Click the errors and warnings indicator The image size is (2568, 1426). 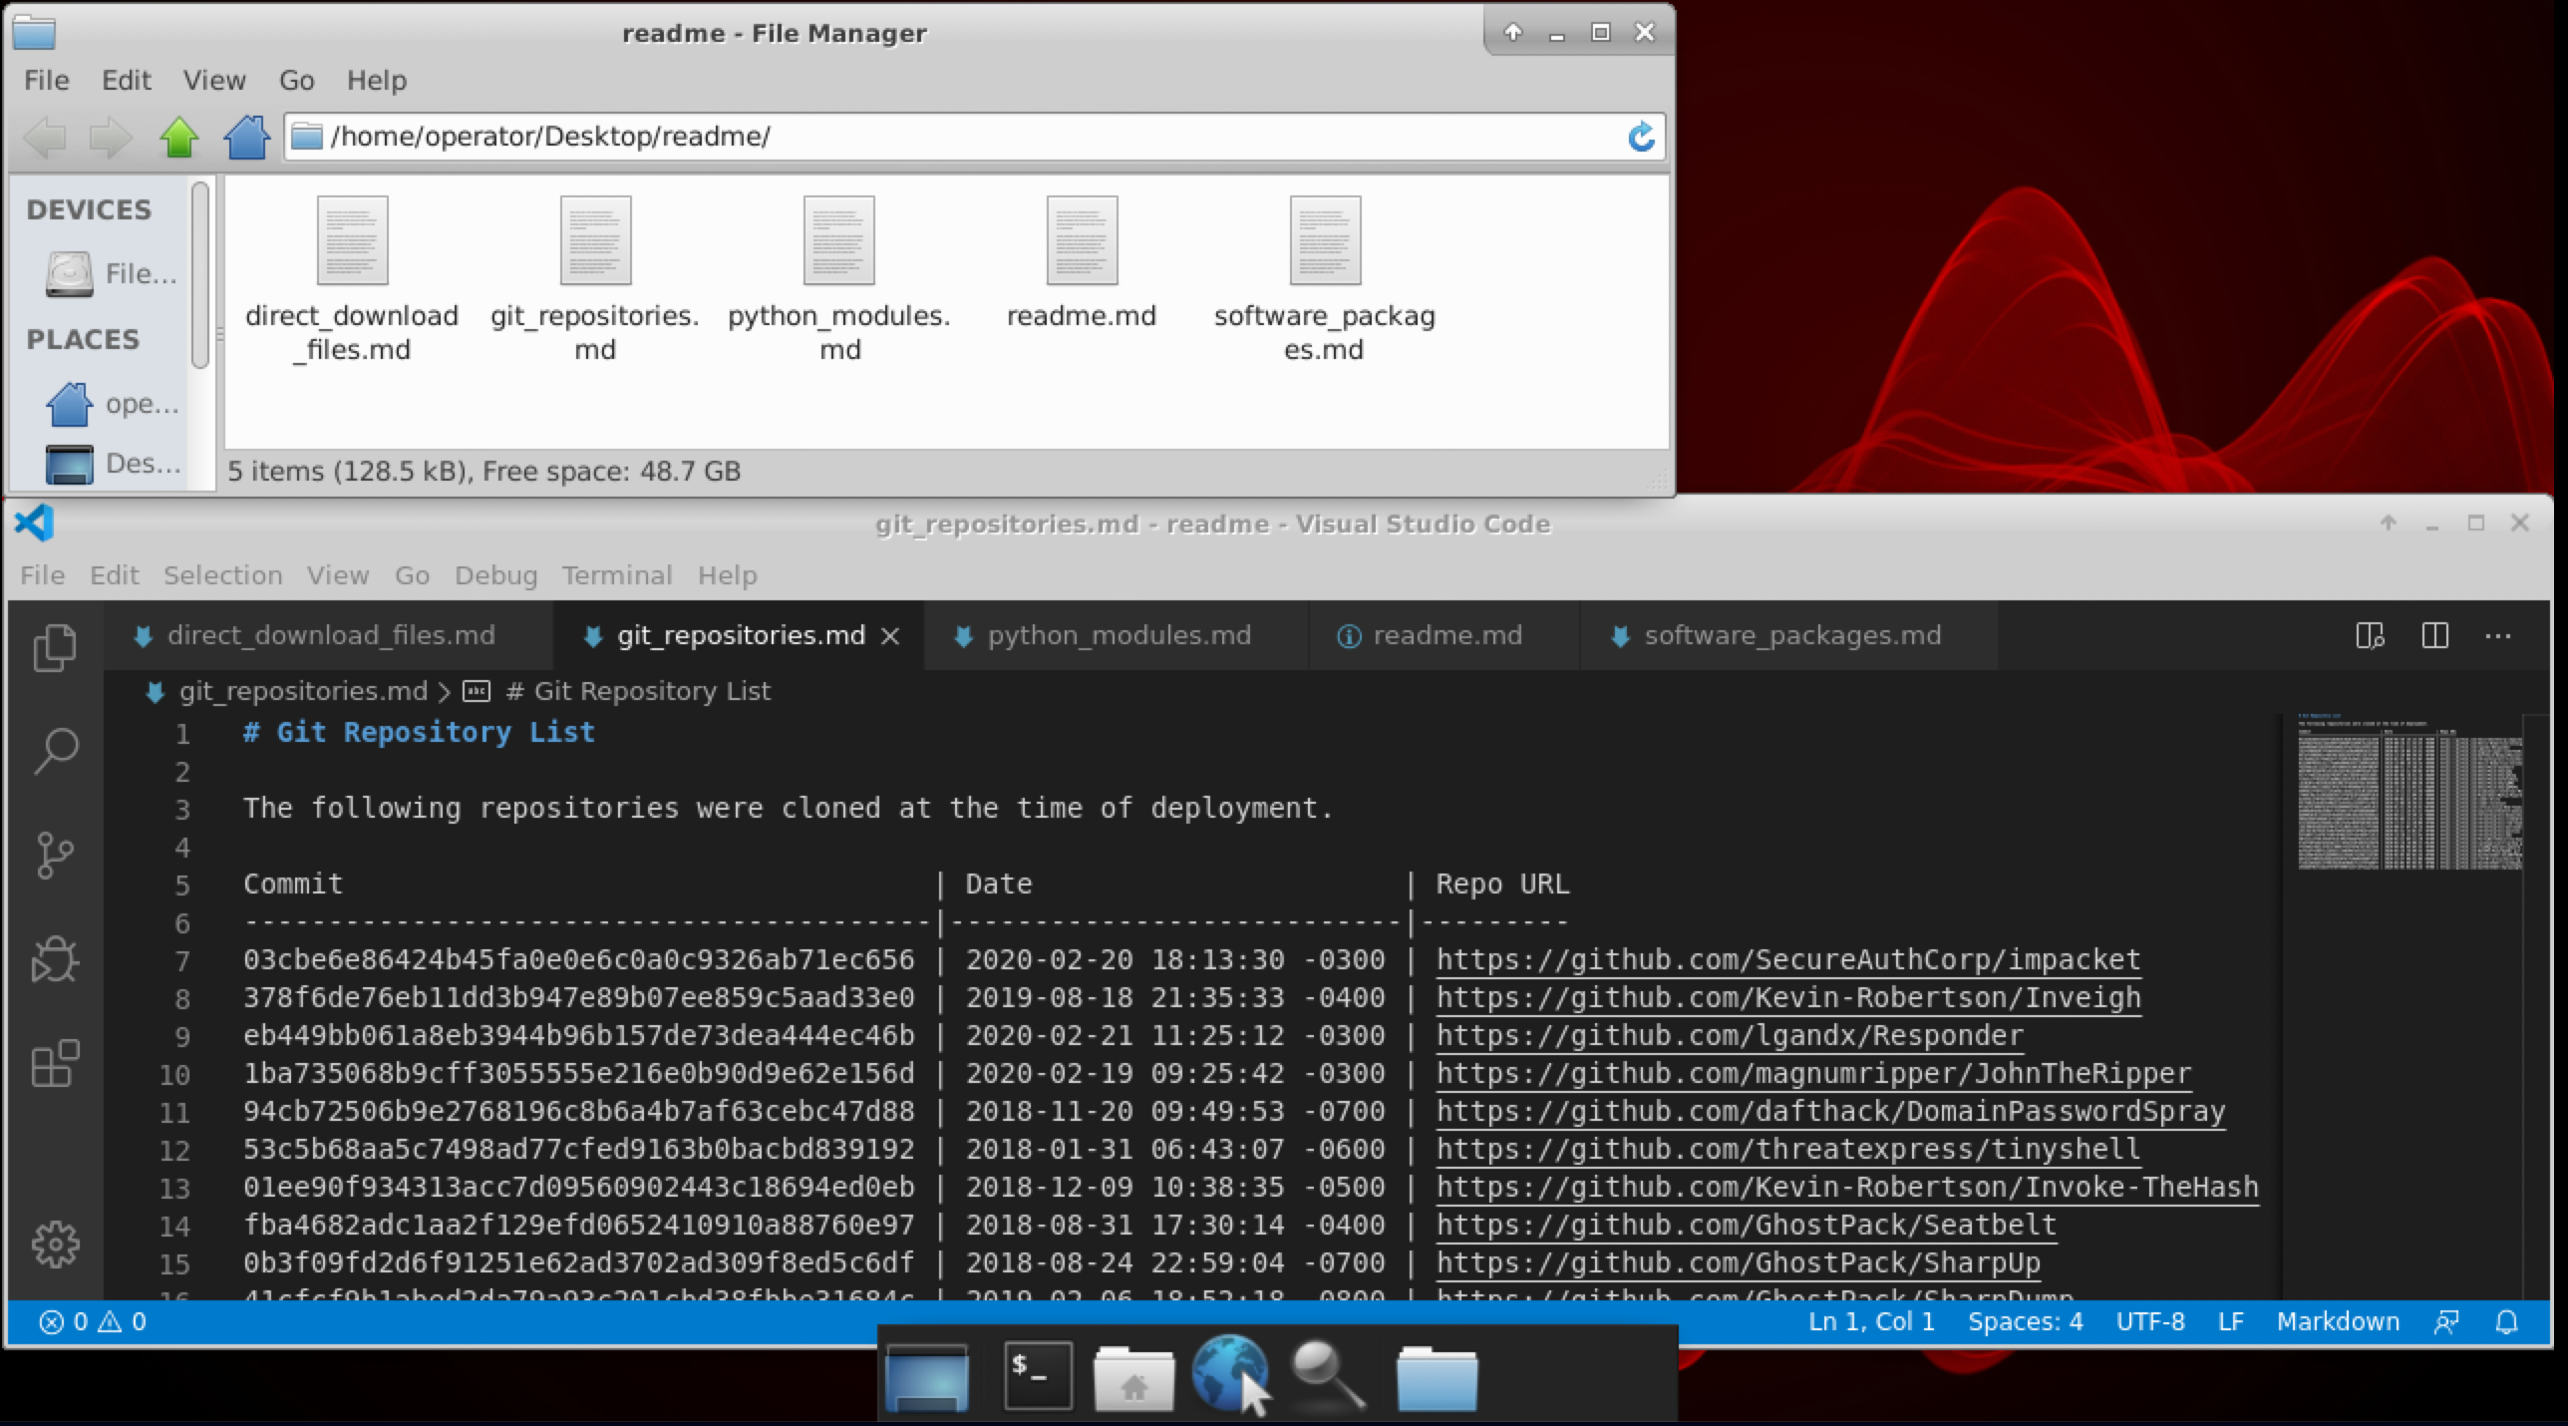[93, 1322]
